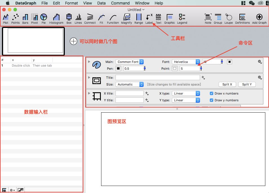Click the Note toolbar icon
This screenshot has width=269, height=193.
[x=208, y=19]
